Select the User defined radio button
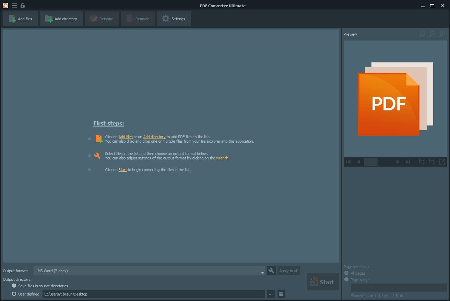Screen dimensions: 450x301 coord(14,294)
